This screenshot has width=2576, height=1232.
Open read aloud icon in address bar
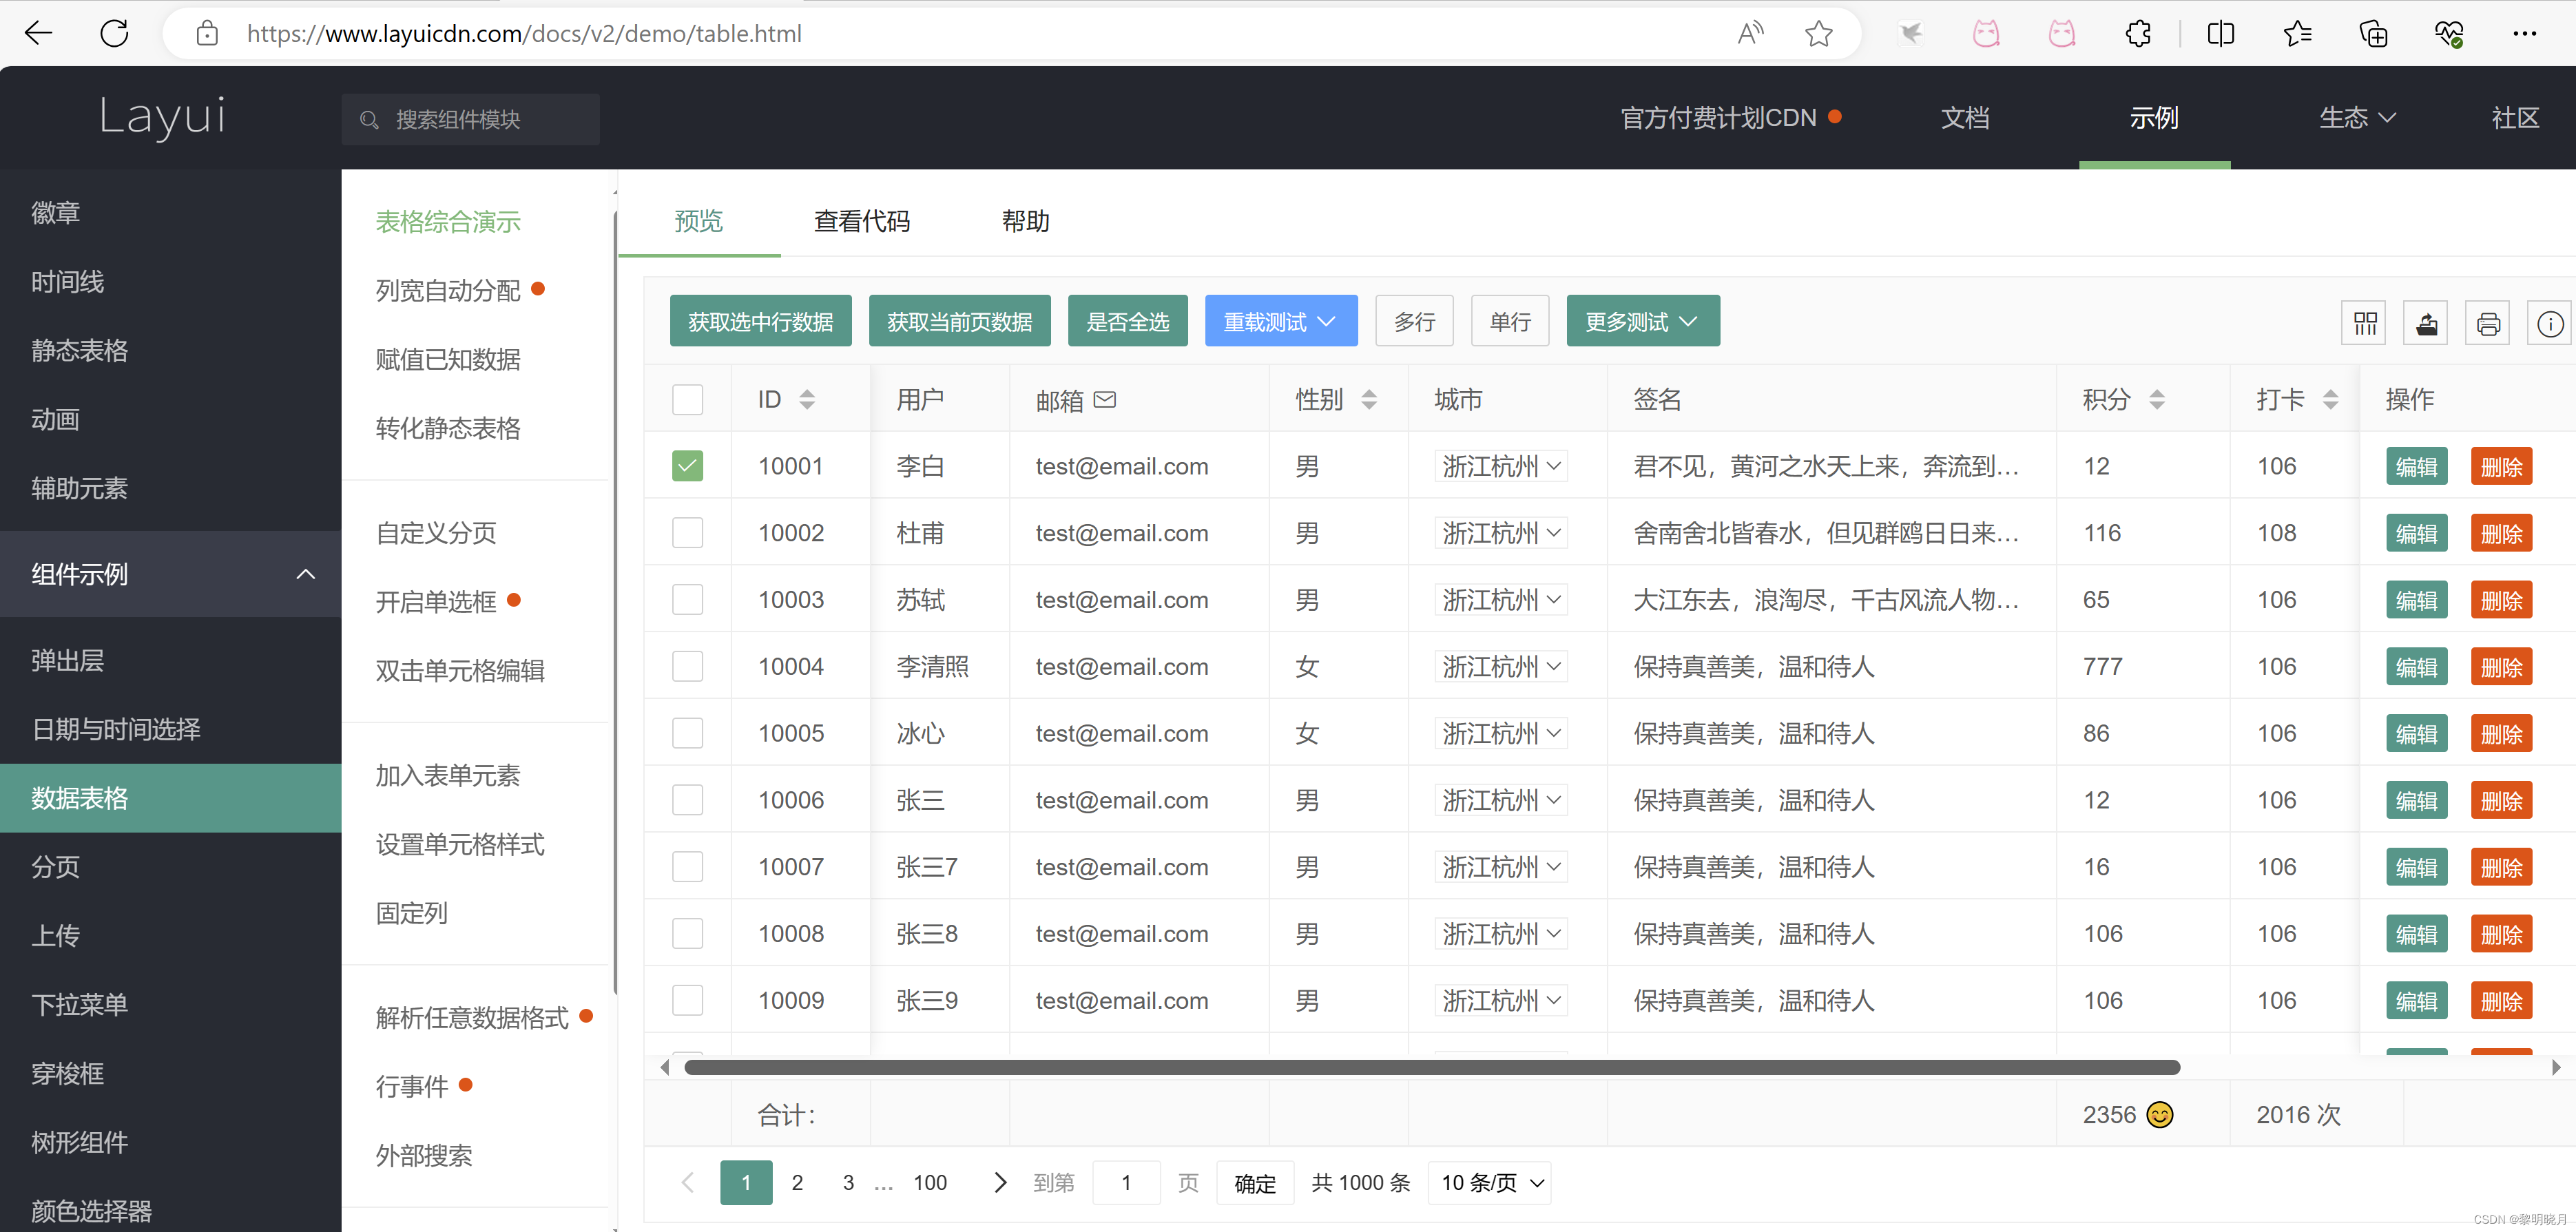point(1750,34)
